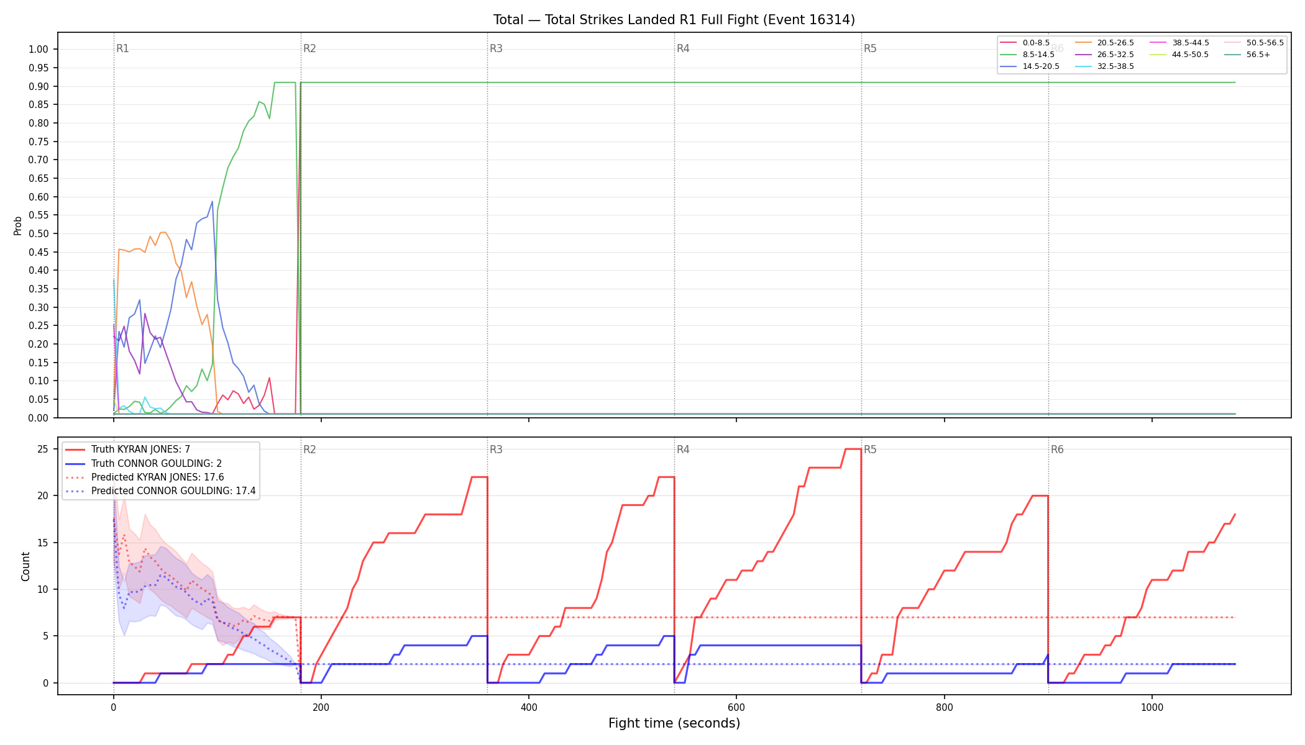This screenshot has height=745, width=1305.
Task: Click the Count y-axis label
Action: pos(25,566)
